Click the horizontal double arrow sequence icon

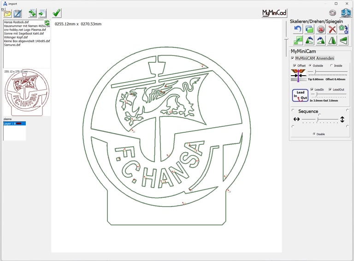296,119
